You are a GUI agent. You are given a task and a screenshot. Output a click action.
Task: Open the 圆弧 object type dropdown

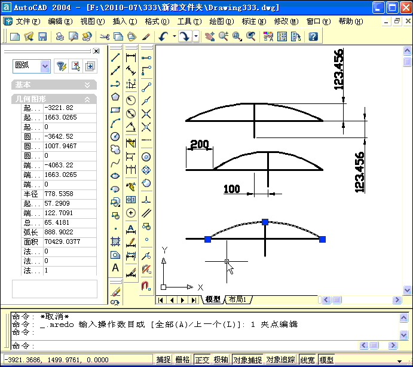(45, 66)
